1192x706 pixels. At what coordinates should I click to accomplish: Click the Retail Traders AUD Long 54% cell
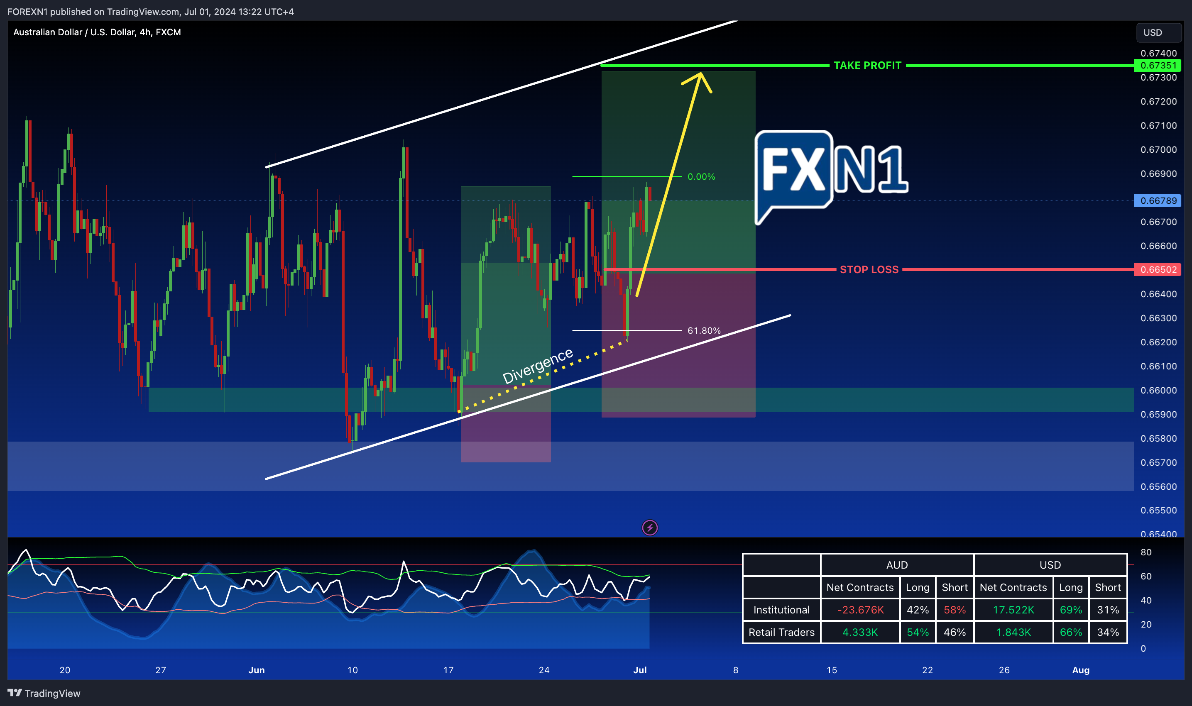[918, 632]
